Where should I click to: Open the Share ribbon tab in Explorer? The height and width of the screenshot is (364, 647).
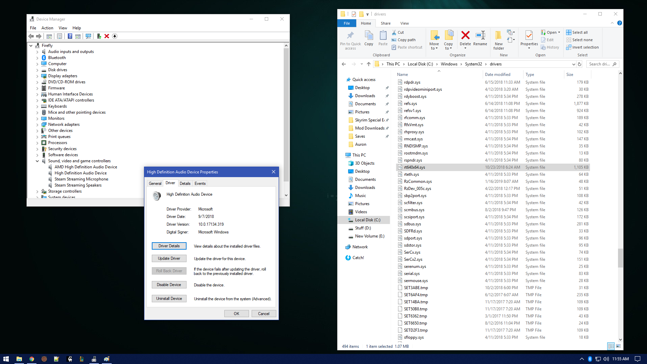point(386,23)
